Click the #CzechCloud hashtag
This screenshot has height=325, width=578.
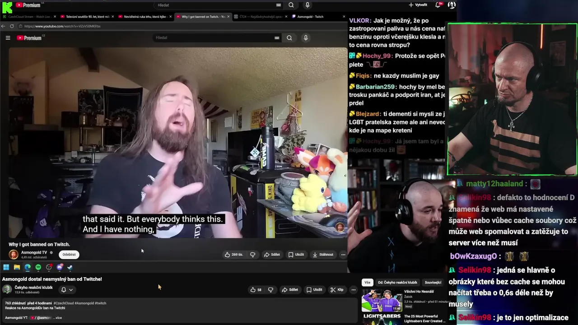[63, 303]
